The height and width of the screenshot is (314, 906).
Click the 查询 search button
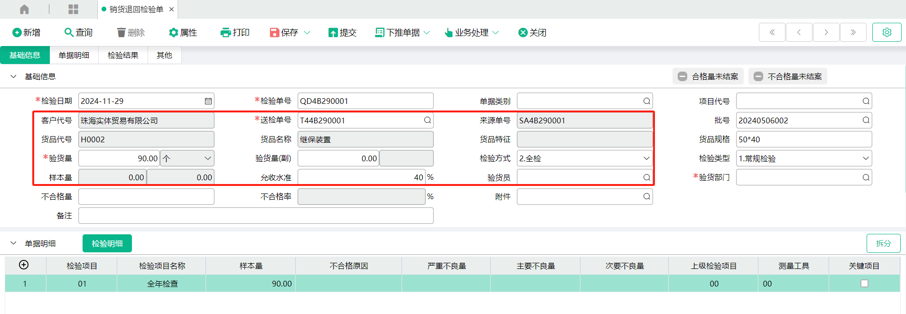pyautogui.click(x=78, y=32)
